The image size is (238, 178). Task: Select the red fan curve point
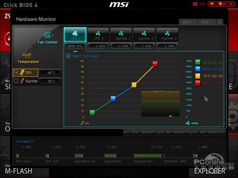(x=155, y=64)
